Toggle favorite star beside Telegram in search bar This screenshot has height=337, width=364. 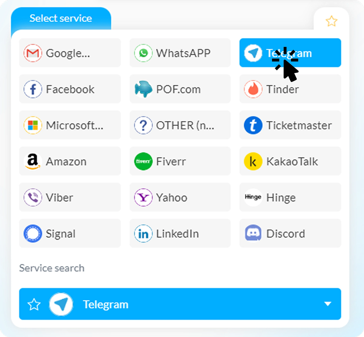[34, 304]
